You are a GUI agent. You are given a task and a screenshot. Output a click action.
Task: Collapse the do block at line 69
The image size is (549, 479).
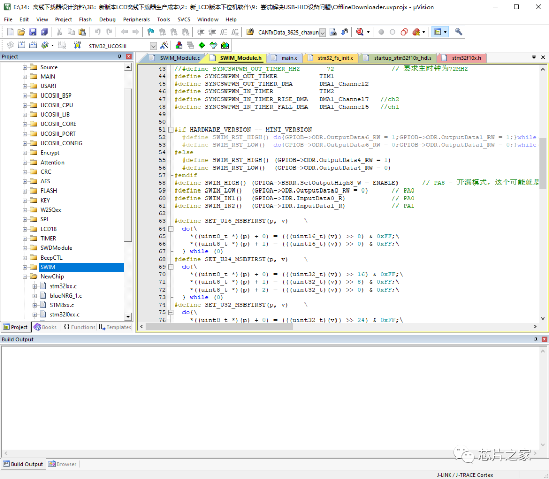click(171, 267)
